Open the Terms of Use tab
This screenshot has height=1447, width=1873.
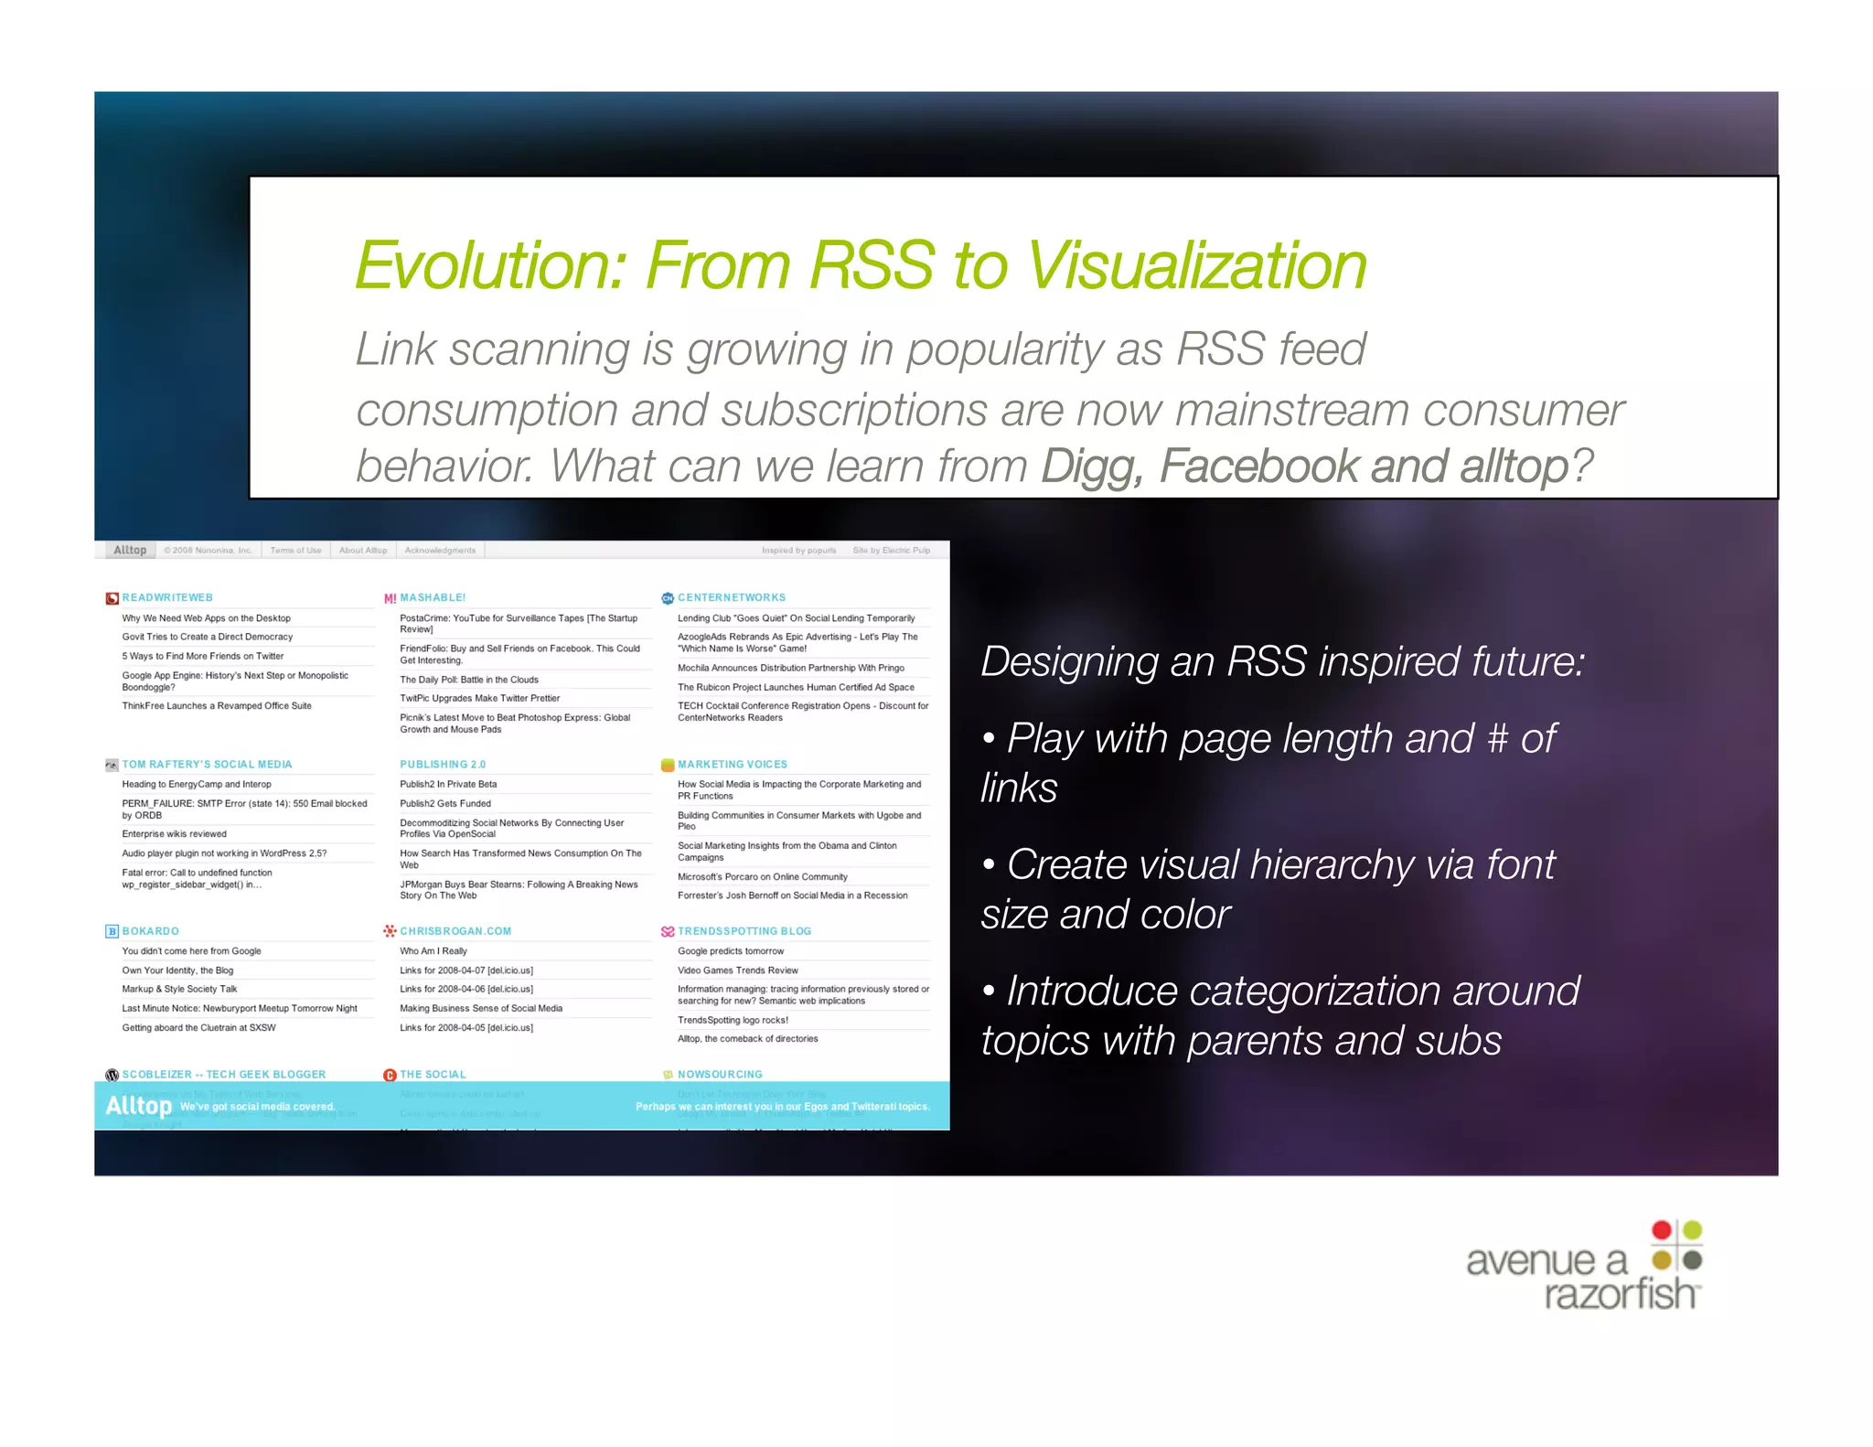tap(295, 551)
